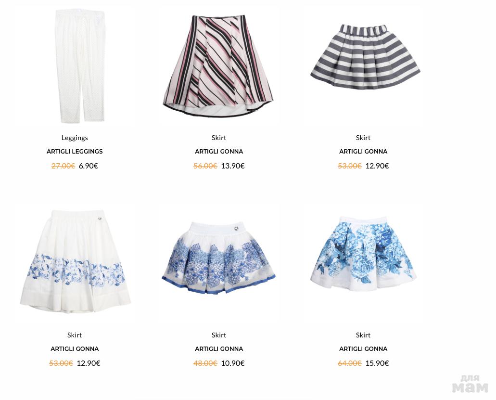Click ARTIGLI GONNA title priced 15.90€

tap(363, 348)
